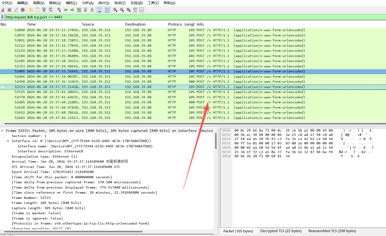386x236 pixels.
Task: Zoom in the main window text
Action: click(115, 10)
